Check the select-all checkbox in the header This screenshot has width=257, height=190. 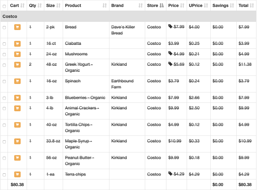coord(4,6)
